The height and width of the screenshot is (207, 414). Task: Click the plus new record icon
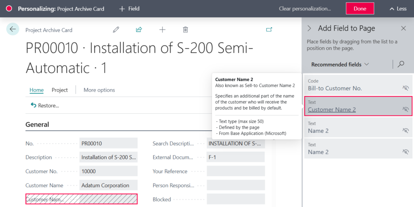coord(162,29)
